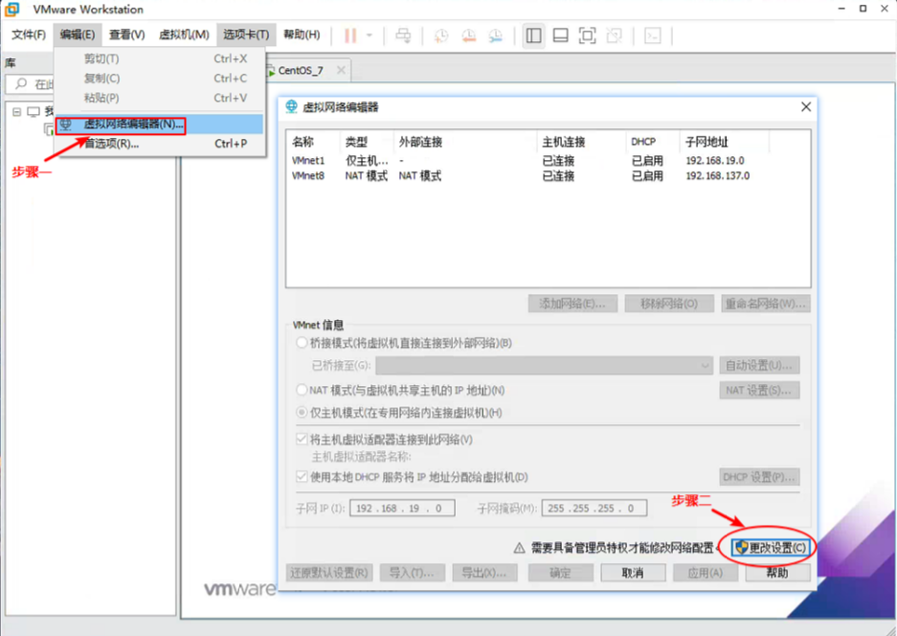
Task: Click the 子网掩码 input field
Action: pos(594,508)
